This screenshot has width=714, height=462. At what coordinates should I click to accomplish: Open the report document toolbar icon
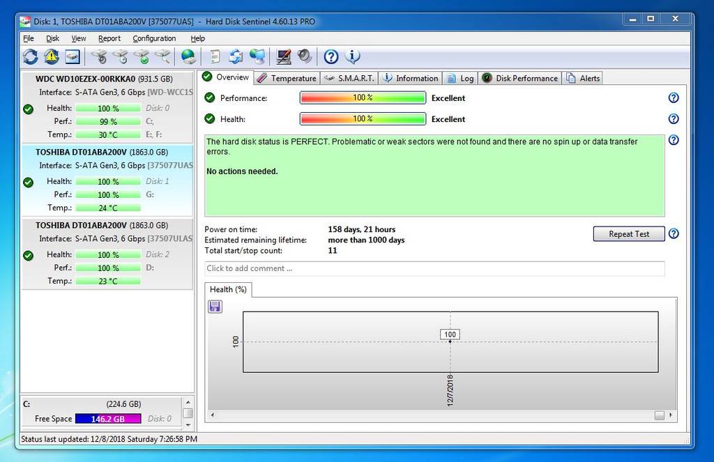tap(215, 56)
